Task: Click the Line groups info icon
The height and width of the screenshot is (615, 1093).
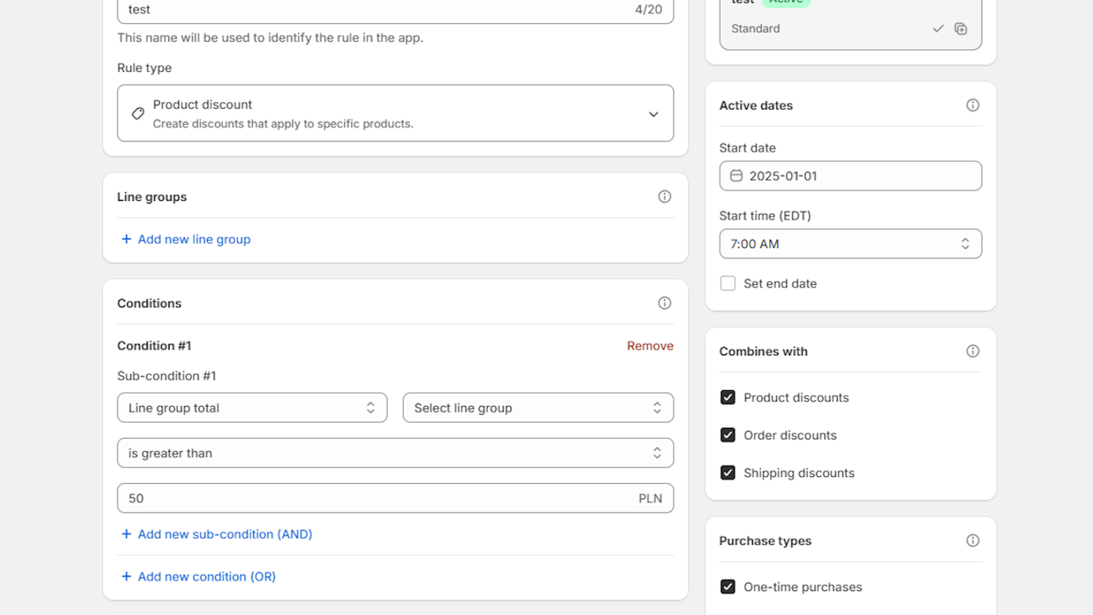Action: 664,197
